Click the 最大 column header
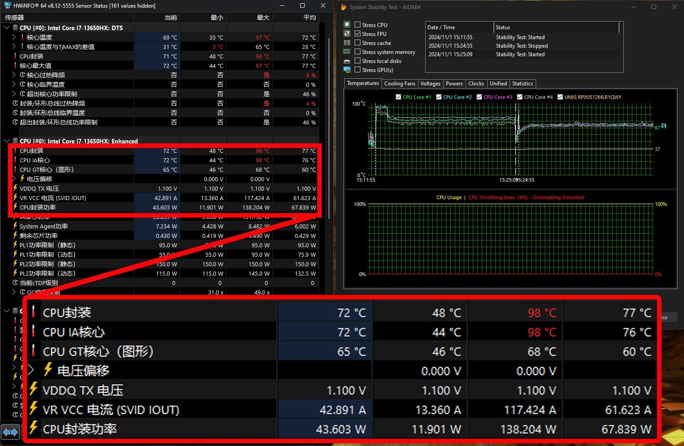 click(x=250, y=18)
